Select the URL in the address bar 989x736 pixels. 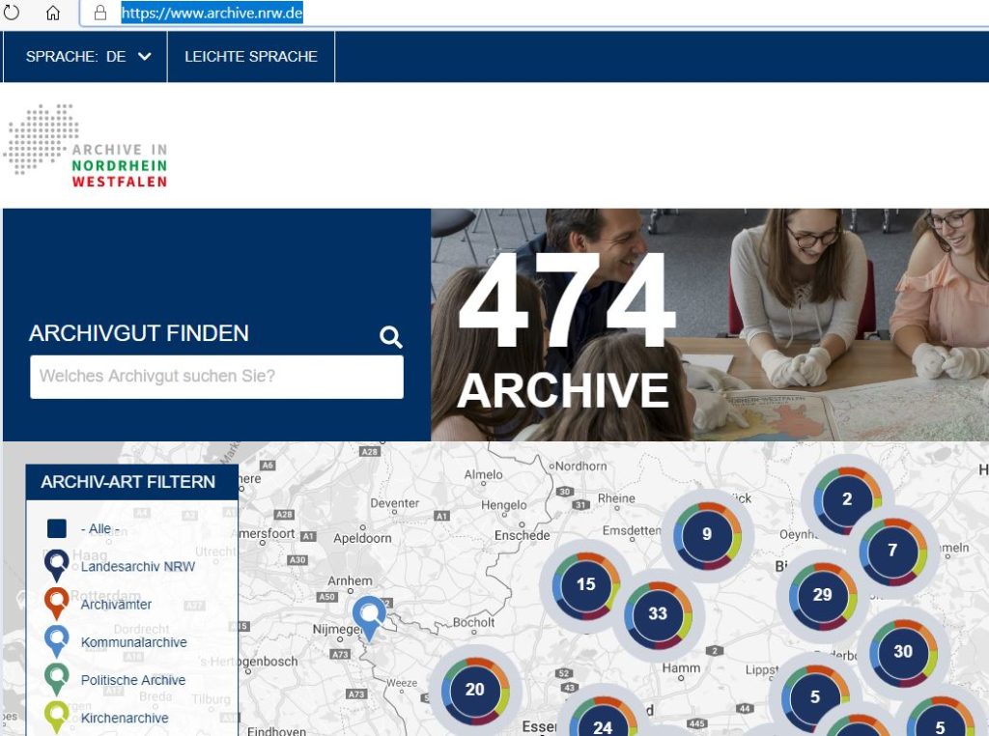point(212,13)
